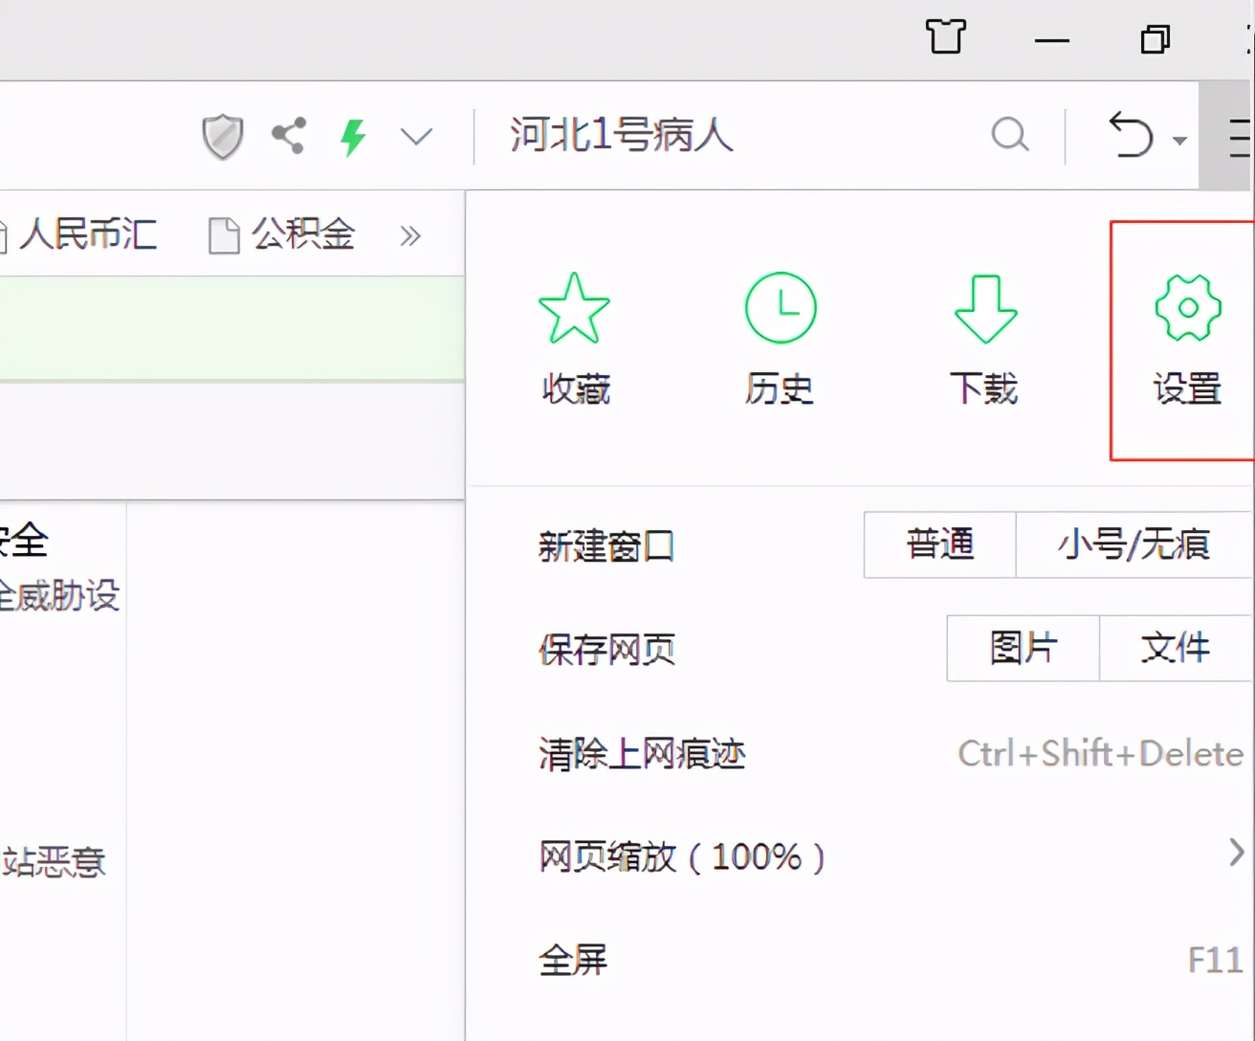Click the address bar showing 河北1号病人

click(620, 135)
